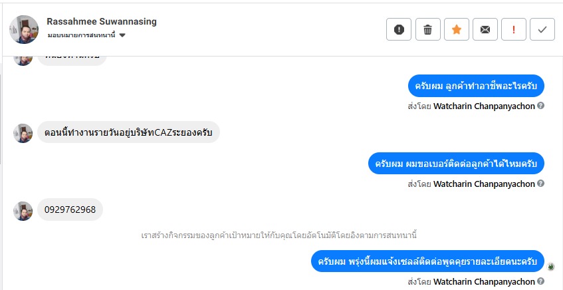
Task: Click blue message asking customer's occupation
Action: pyautogui.click(x=476, y=86)
